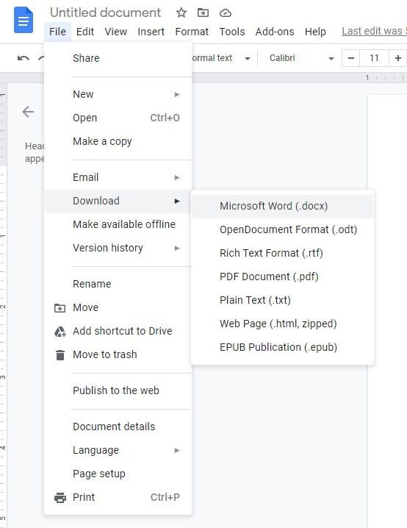Expand the Version history submenu

pos(118,248)
